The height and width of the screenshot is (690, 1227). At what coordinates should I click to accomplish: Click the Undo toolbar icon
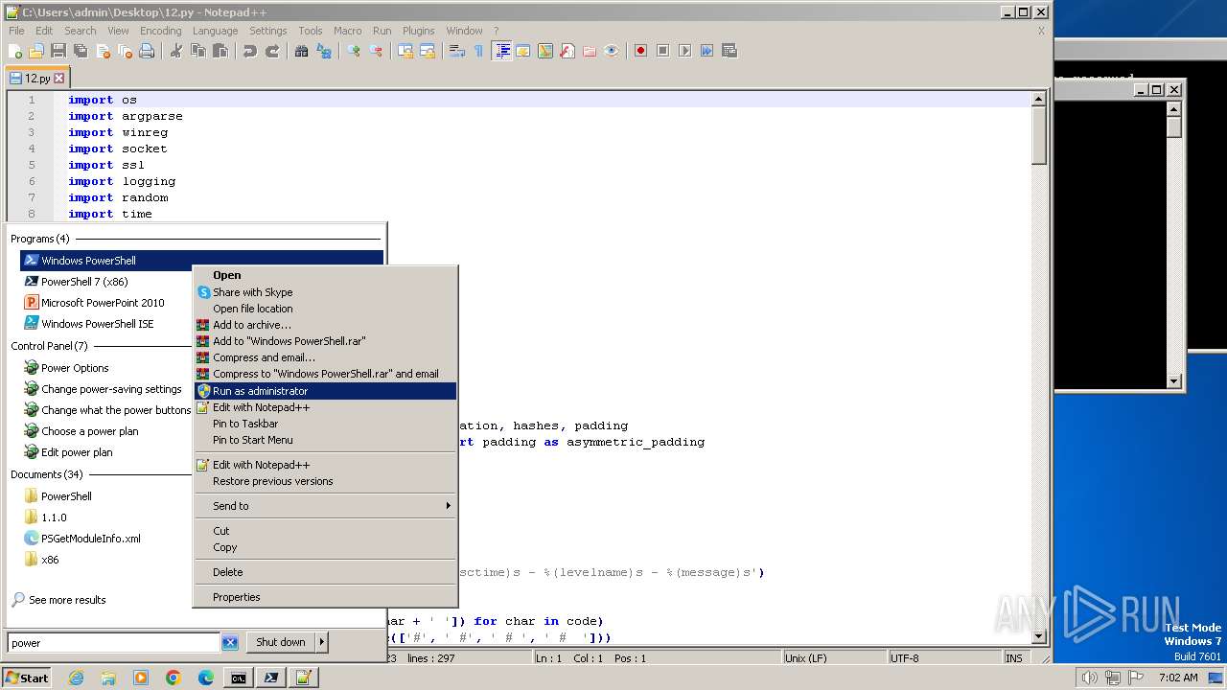tap(250, 51)
